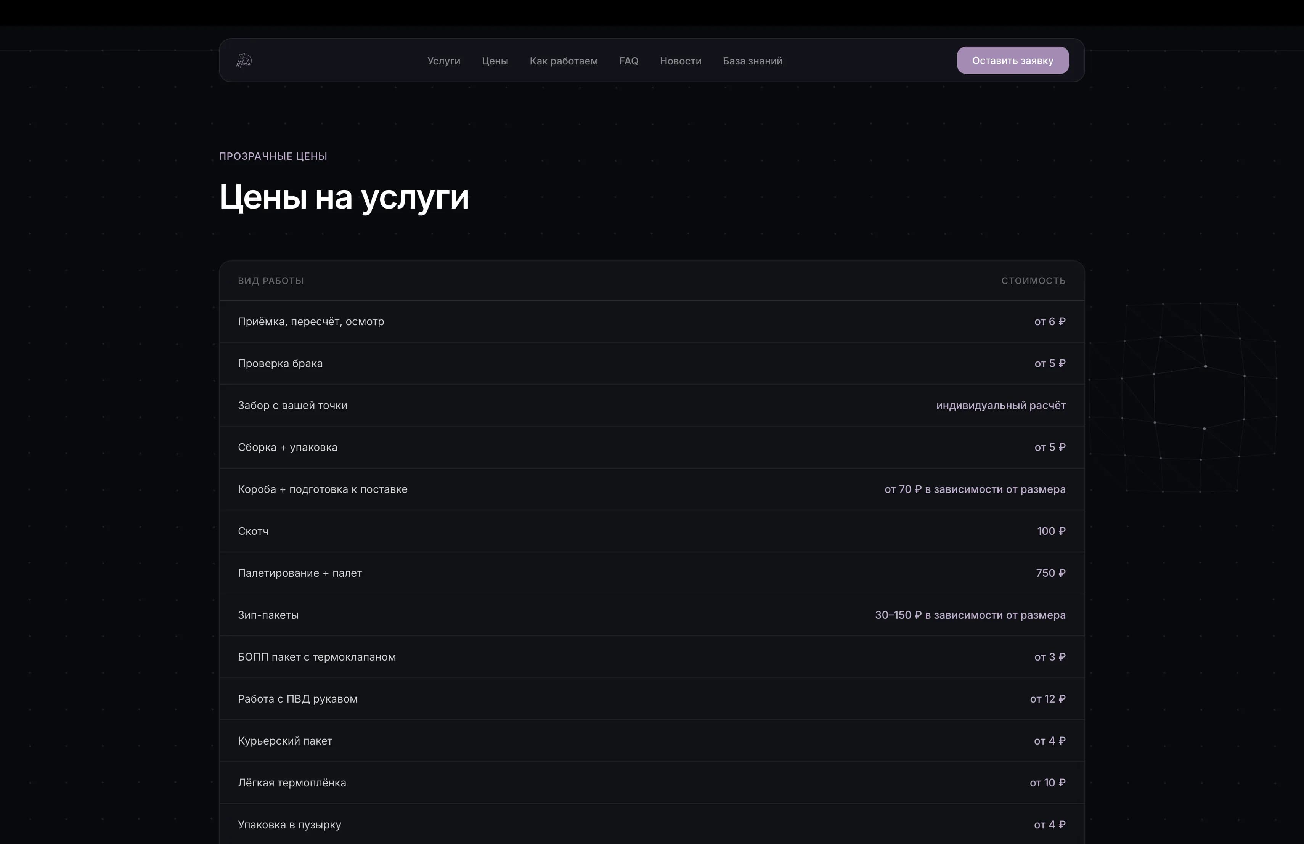Screen dimensions: 1304x844
Task: Click the ВИД РАБОТЫ column header
Action: [x=270, y=281]
